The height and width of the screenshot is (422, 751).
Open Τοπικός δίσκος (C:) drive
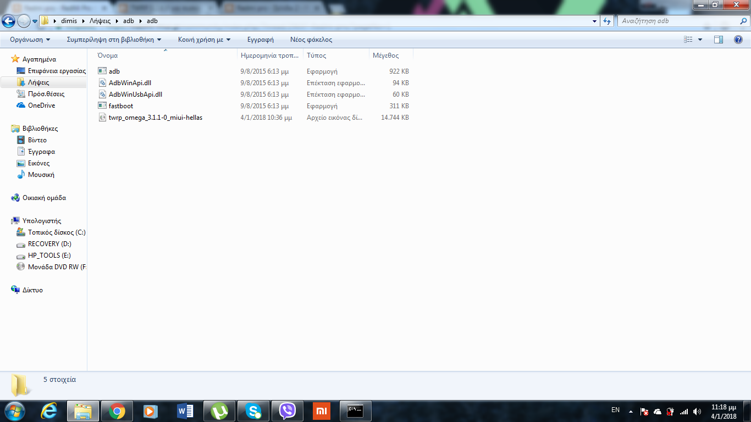pyautogui.click(x=57, y=232)
